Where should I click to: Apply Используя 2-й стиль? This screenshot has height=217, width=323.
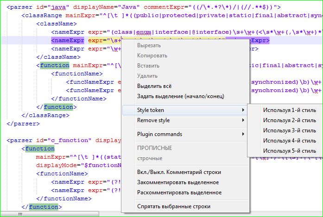click(290, 120)
